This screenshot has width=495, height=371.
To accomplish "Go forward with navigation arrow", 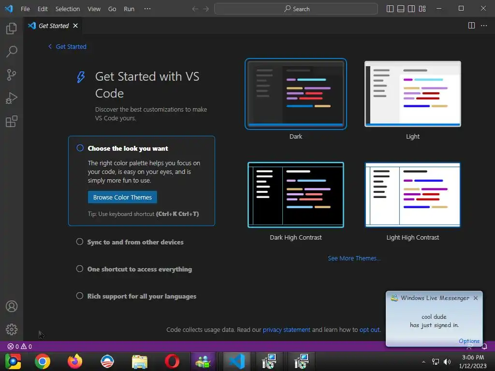I will tap(206, 9).
